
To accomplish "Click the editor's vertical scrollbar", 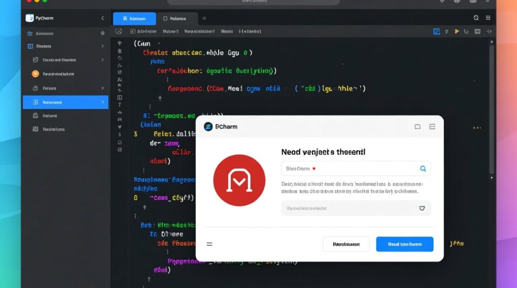I will (x=492, y=108).
